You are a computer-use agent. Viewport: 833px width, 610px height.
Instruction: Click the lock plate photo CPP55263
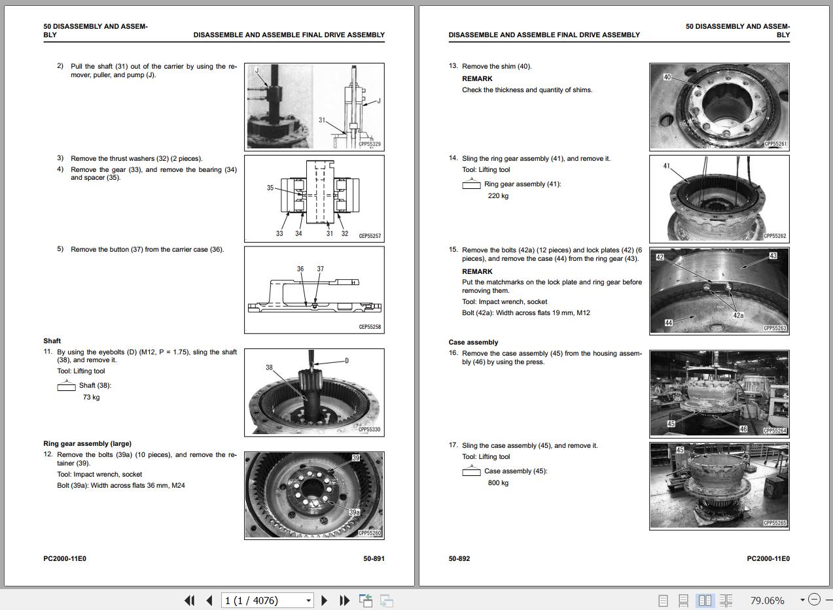(x=719, y=290)
